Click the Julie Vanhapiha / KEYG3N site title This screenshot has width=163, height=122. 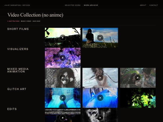(x=17, y=5)
